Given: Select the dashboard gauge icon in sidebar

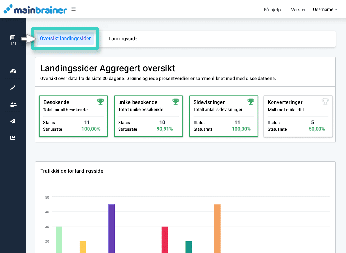Looking at the screenshot, I should point(13,71).
